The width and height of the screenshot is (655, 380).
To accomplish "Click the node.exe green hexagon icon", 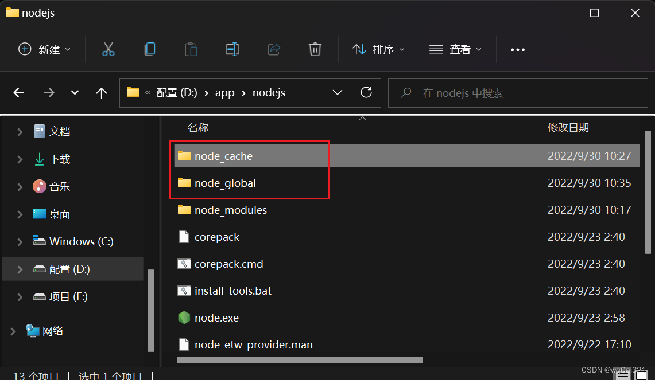I will tap(184, 318).
